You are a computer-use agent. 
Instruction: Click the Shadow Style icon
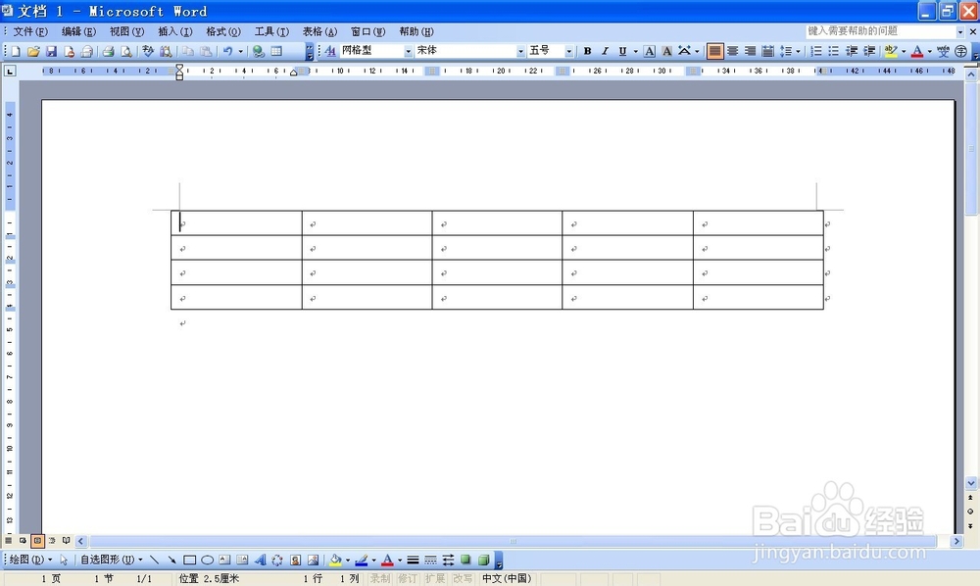point(465,560)
